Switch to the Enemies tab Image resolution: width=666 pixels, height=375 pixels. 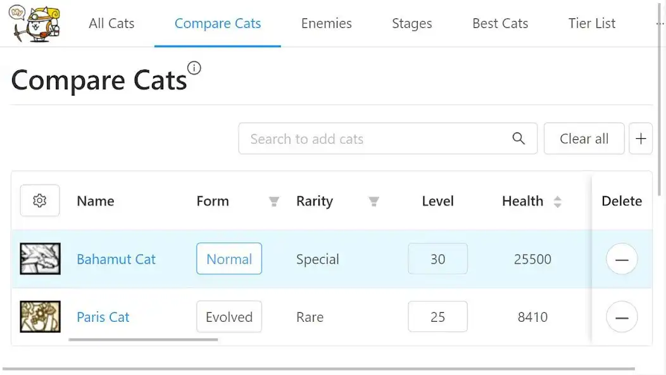pos(326,23)
